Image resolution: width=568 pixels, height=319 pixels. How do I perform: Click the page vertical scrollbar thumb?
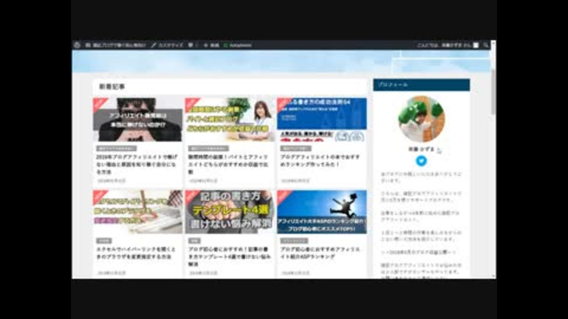[493, 93]
